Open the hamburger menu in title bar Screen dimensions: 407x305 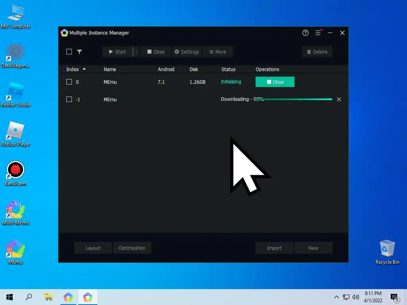coord(318,33)
